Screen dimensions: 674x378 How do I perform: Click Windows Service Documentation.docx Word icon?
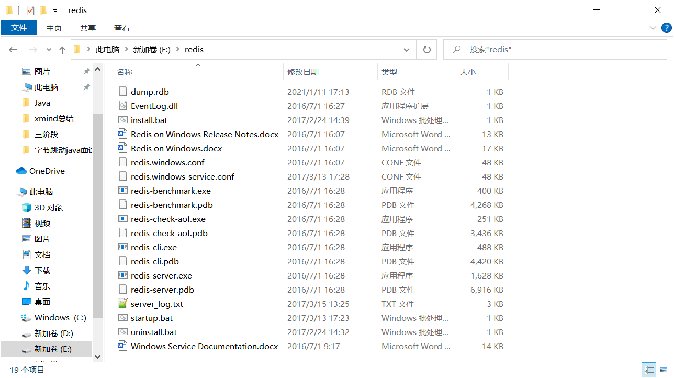click(x=123, y=346)
